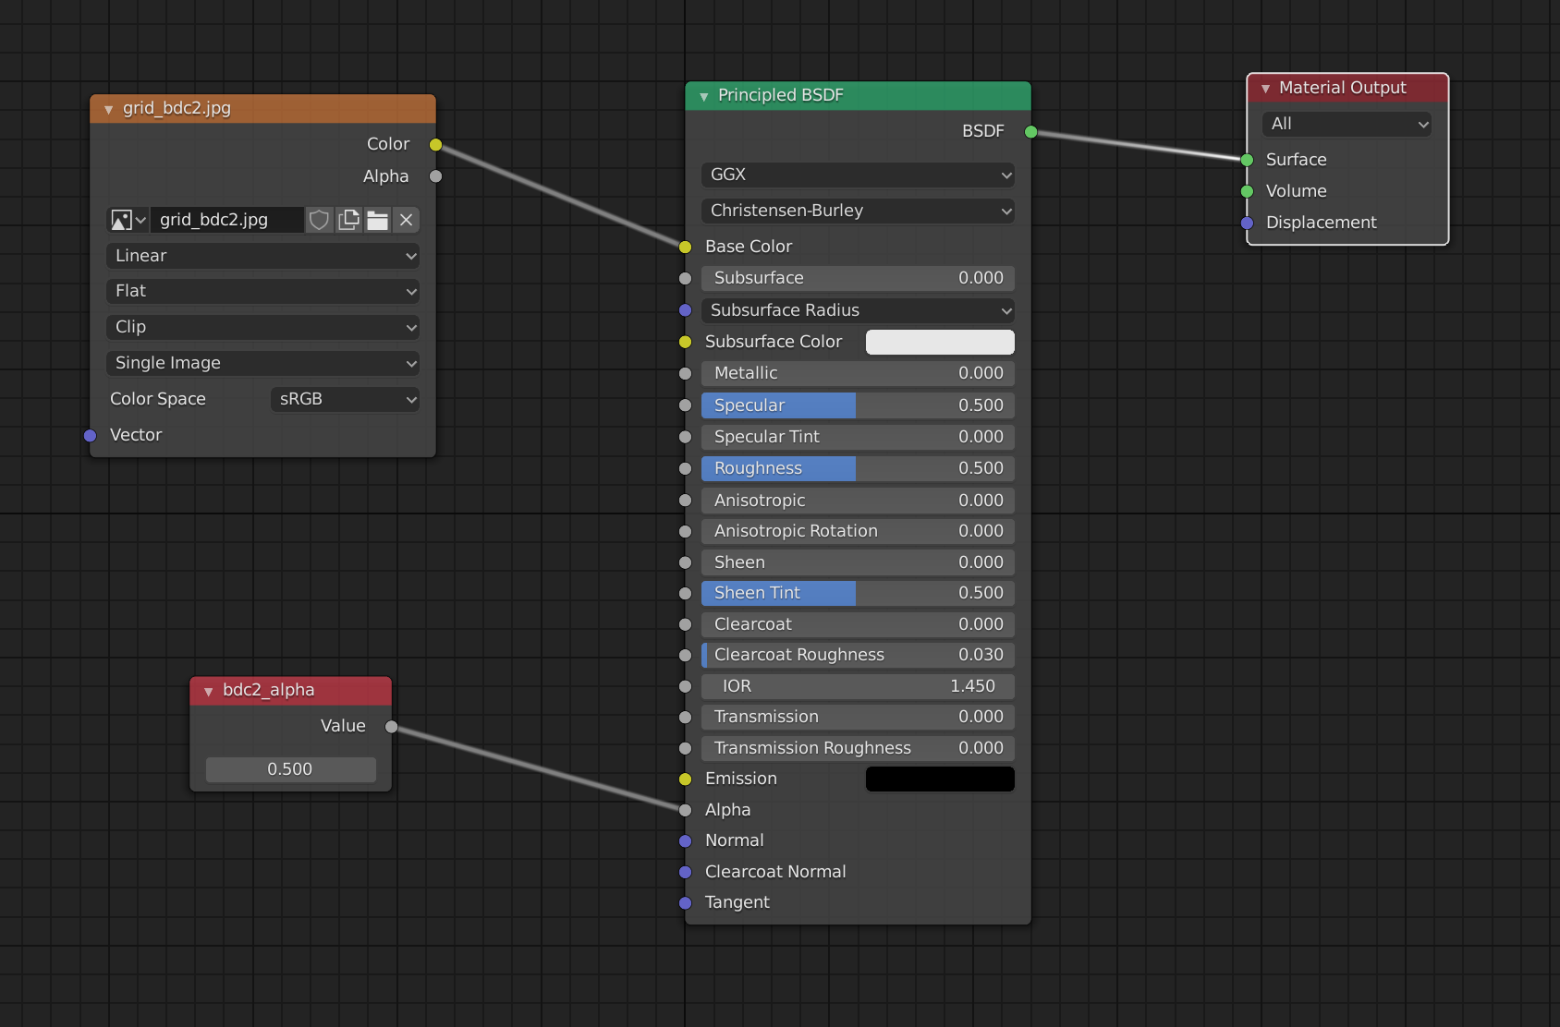Click the Alpha output socket on image node
The width and height of the screenshot is (1560, 1027).
[x=435, y=176]
